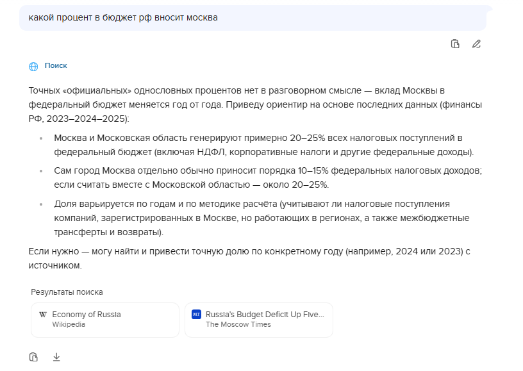Open the "Поиск" label next to the globe
Screen dimensions: 523x371
click(56, 66)
